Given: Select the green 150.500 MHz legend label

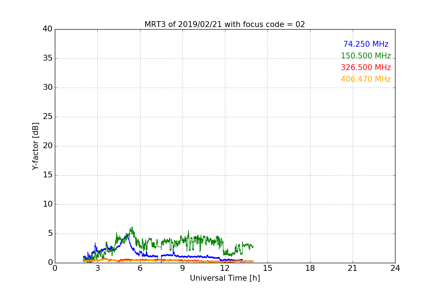Looking at the screenshot, I should [366, 56].
